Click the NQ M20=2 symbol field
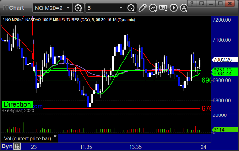Screen dimensions: 239x151 [x=52, y=8]
